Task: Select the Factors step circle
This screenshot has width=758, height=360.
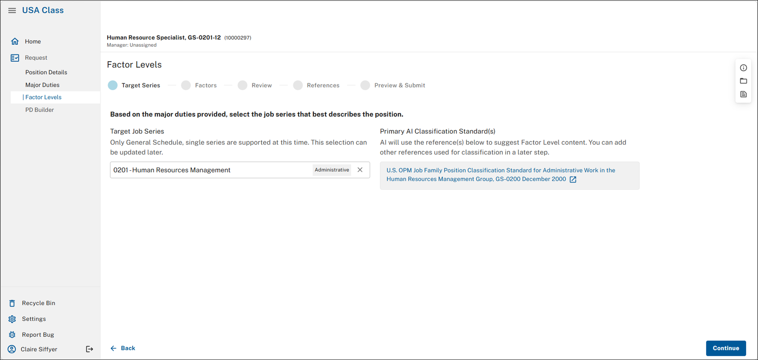Action: (x=186, y=85)
